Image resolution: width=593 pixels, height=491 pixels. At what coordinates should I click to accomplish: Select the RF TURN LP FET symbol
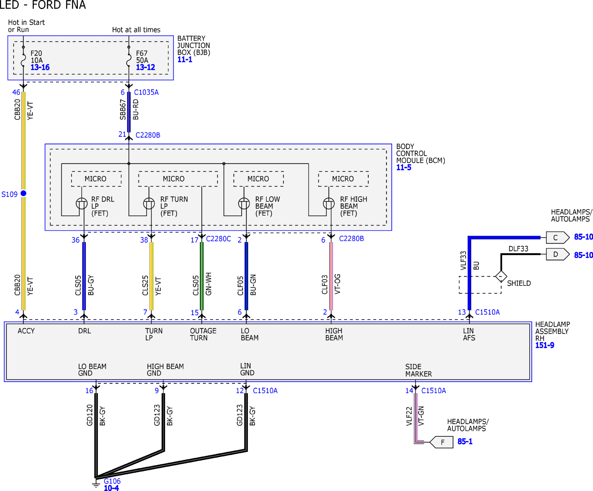(x=149, y=203)
